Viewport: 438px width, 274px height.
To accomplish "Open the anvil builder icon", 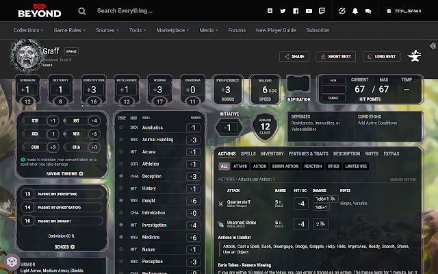I will (414, 56).
